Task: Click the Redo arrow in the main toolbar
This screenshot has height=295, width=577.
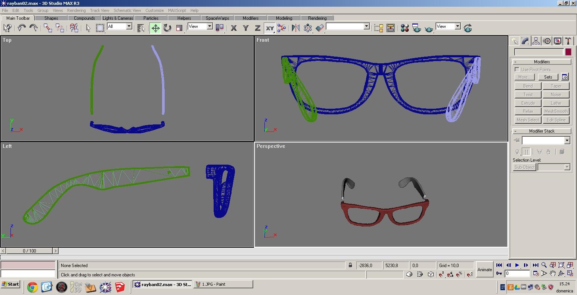Action: pyautogui.click(x=33, y=28)
